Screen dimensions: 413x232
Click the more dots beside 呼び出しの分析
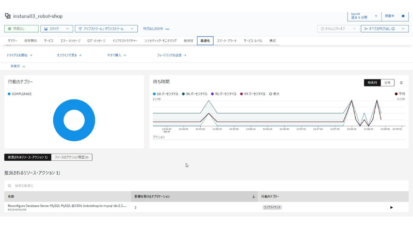coord(167,29)
